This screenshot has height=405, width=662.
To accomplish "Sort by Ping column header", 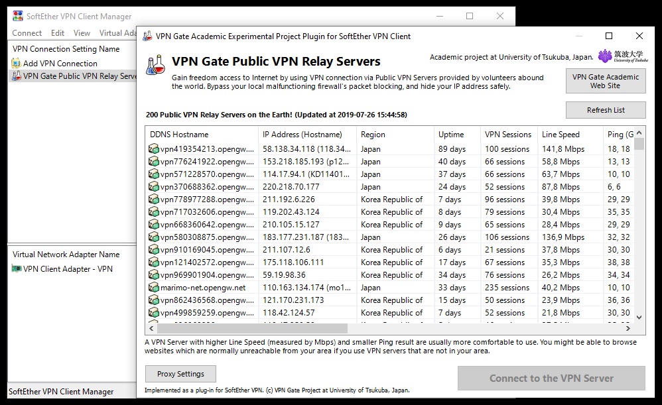I will click(618, 135).
